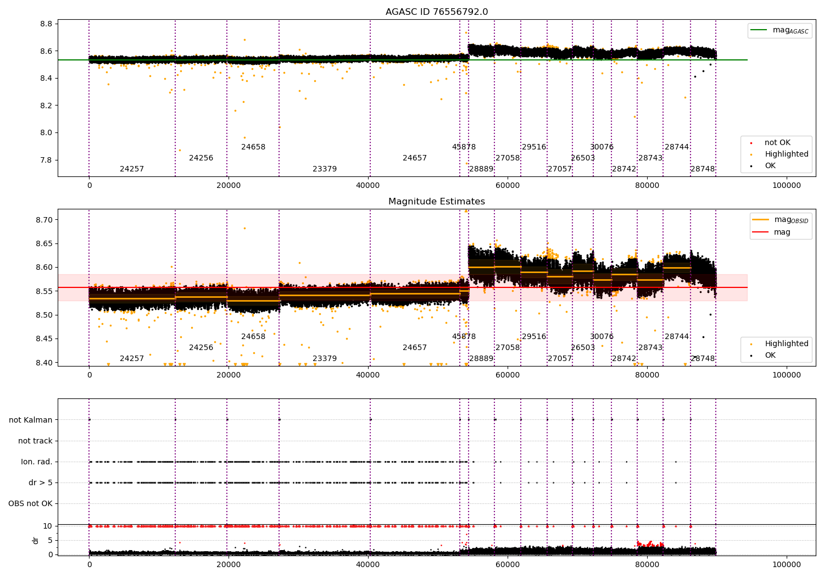Viewport: 824px width, 577px height.
Task: Click x-axis tick 40000 under middle plot
Action: pyautogui.click(x=368, y=375)
